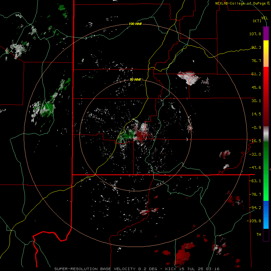
Task: Click the 30.1 legend value
Action: click(x=256, y=101)
